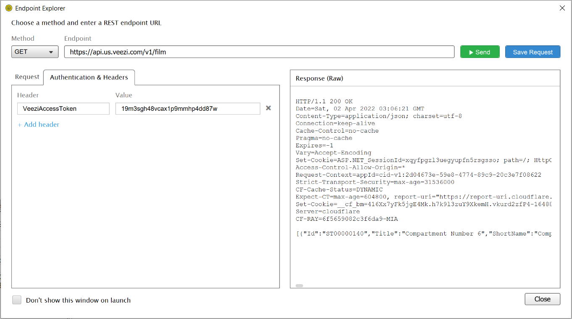Open the GET method dropdown
This screenshot has width=572, height=319.
coord(35,52)
